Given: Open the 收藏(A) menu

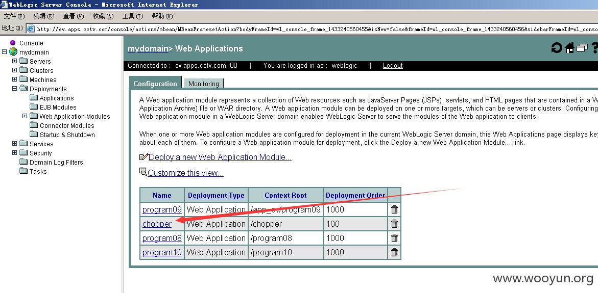Looking at the screenshot, I should point(103,16).
